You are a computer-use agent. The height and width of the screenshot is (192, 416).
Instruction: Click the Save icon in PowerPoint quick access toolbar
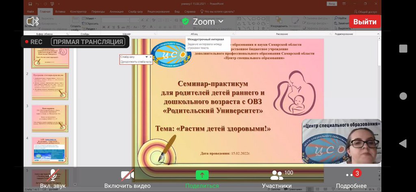point(30,4)
